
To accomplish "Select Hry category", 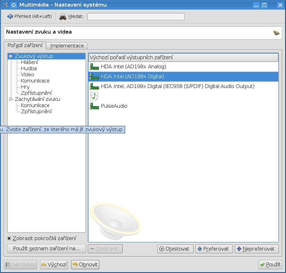I will pyautogui.click(x=25, y=87).
